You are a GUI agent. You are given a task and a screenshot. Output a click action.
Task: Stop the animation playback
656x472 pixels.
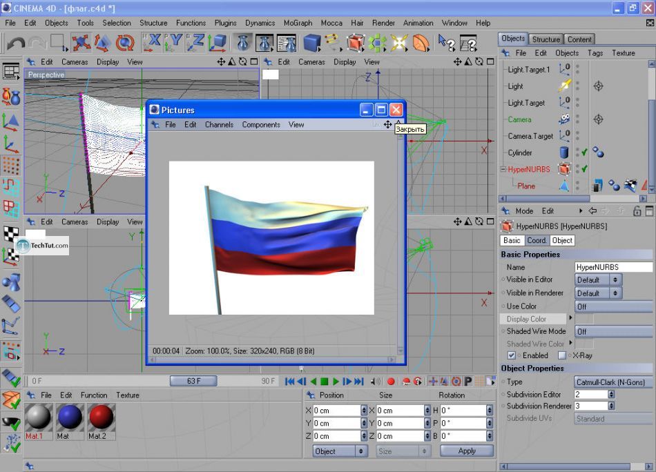point(325,382)
